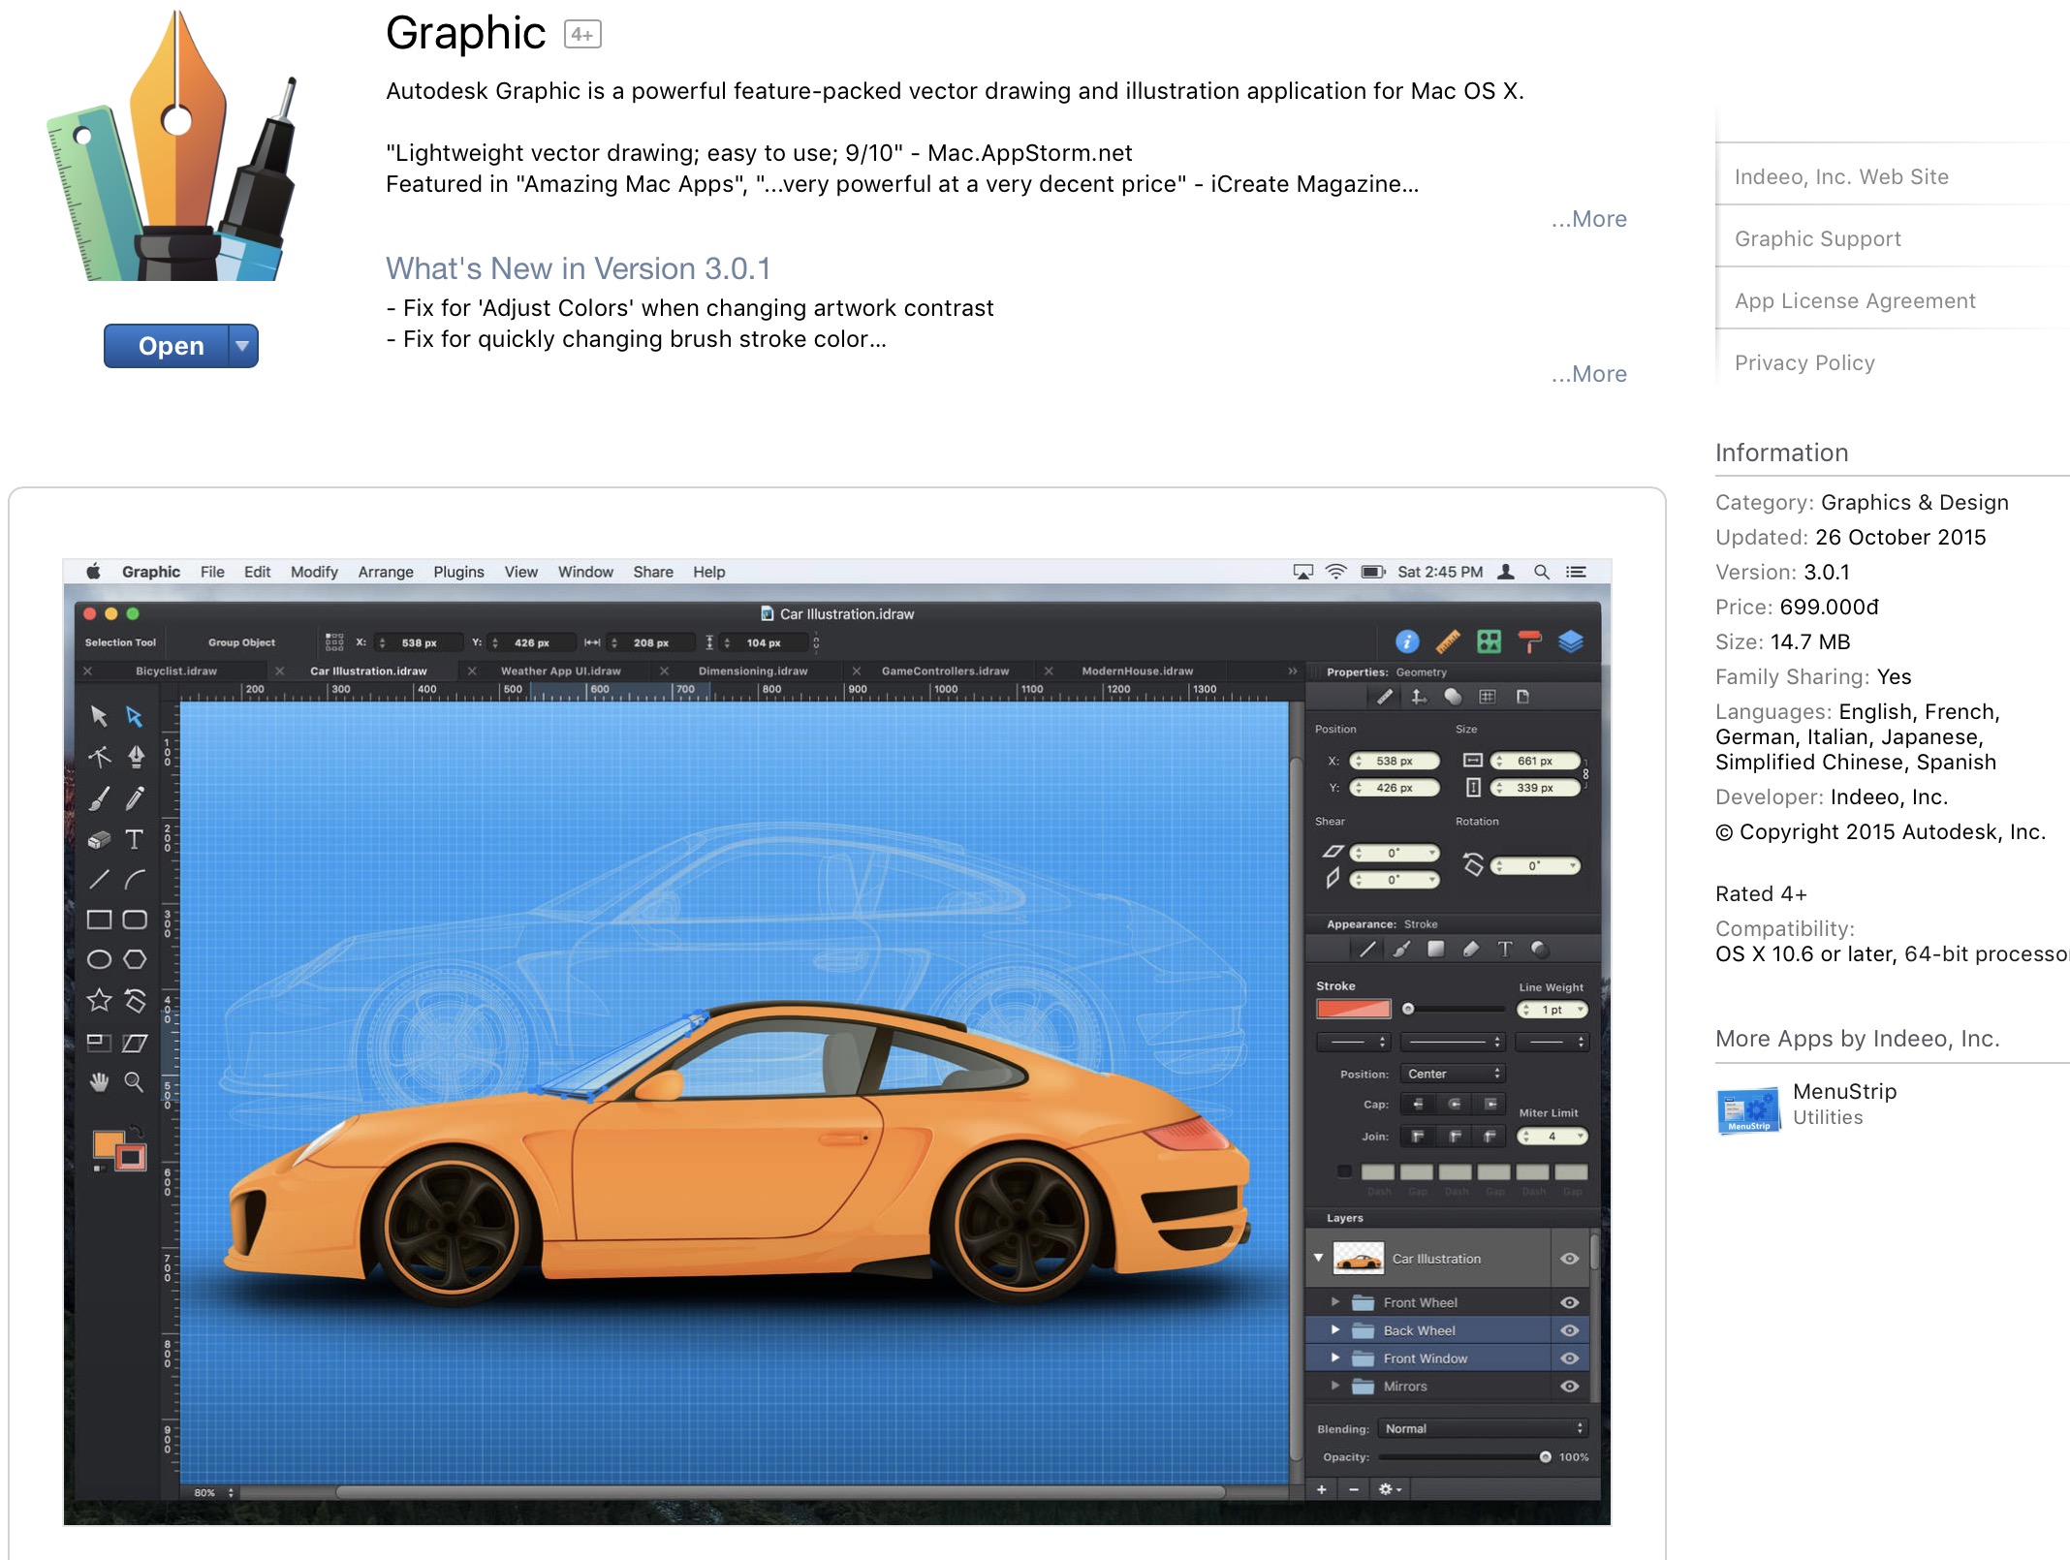Adjust the Line Weight slider
The height and width of the screenshot is (1560, 2070).
tap(1454, 1009)
